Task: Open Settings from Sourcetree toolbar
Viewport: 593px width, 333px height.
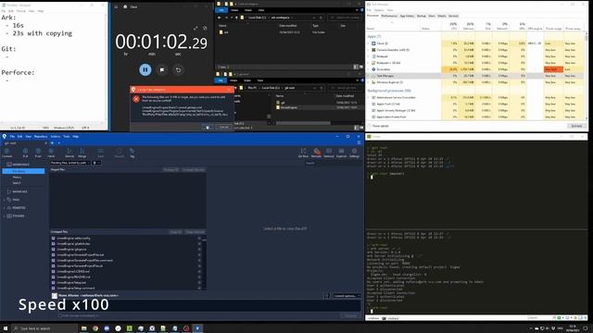Action: [x=354, y=153]
